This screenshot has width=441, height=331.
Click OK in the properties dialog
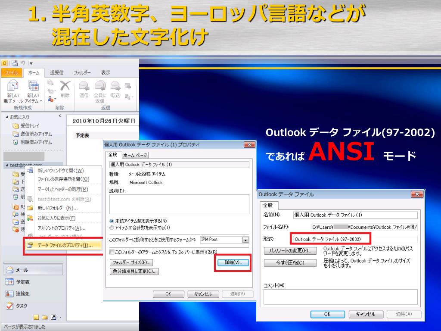168,294
